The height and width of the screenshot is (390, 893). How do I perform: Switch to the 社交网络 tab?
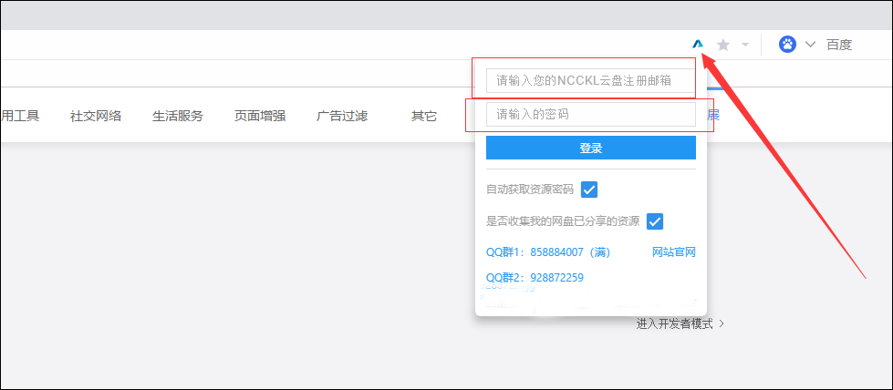point(96,116)
